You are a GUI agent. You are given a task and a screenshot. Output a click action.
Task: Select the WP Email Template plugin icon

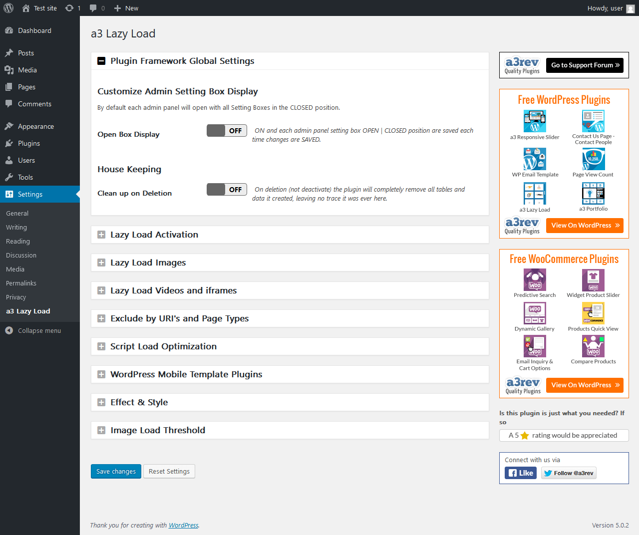(x=535, y=159)
